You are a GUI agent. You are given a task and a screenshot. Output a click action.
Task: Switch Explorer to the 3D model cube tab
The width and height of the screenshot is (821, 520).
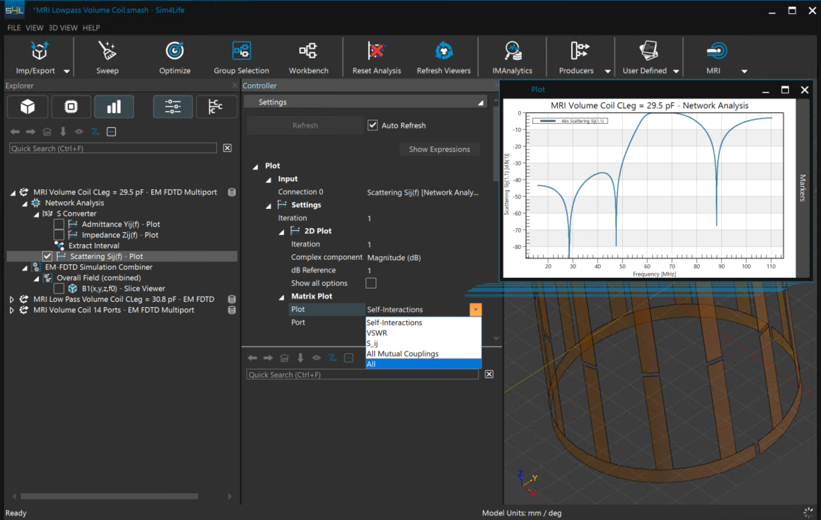click(x=27, y=107)
